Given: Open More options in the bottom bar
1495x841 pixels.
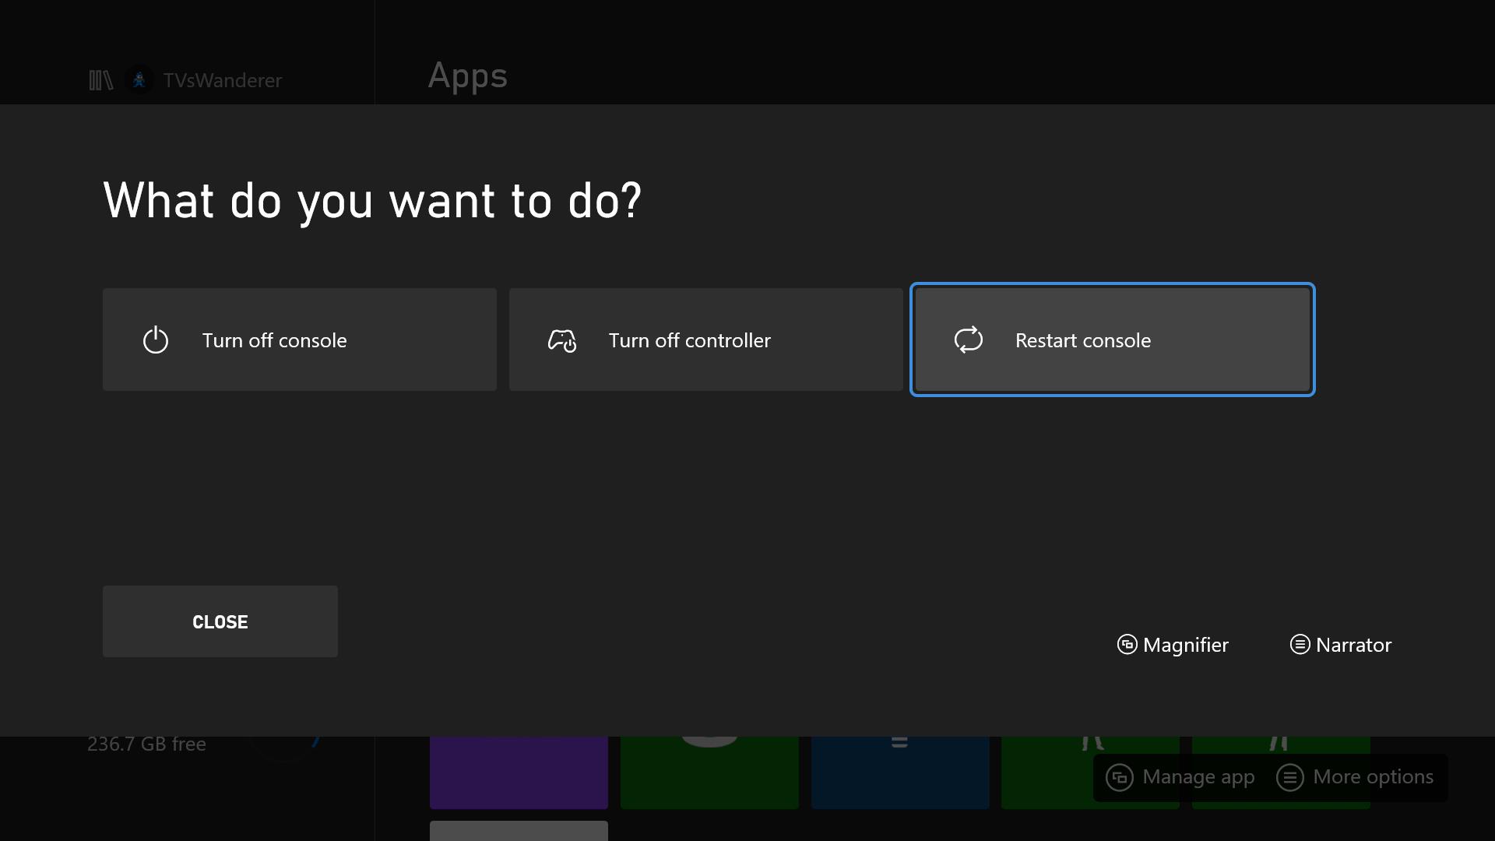Looking at the screenshot, I should (x=1356, y=776).
